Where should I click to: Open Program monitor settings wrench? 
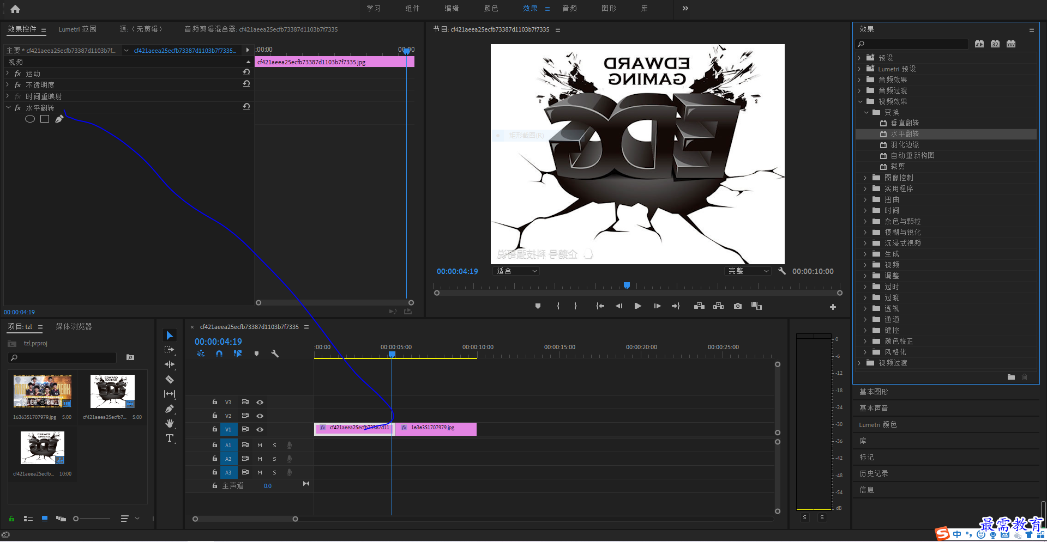782,271
